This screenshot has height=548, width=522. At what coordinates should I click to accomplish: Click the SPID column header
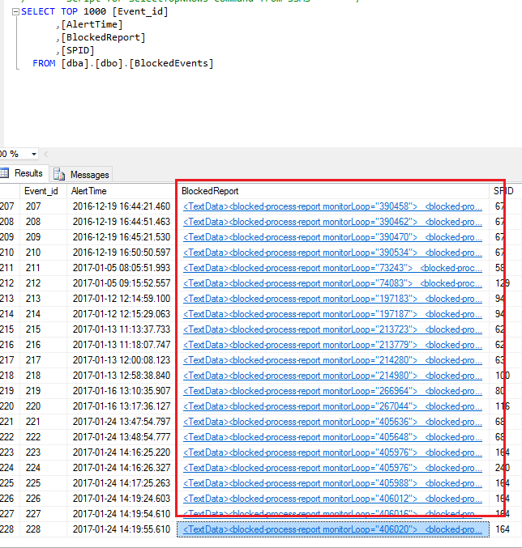point(503,191)
